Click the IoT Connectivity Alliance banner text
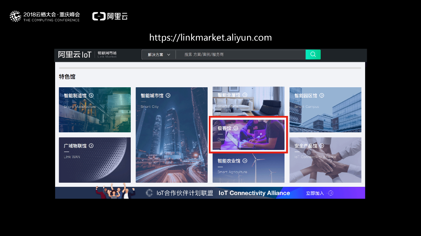421x236 pixels. click(x=254, y=193)
